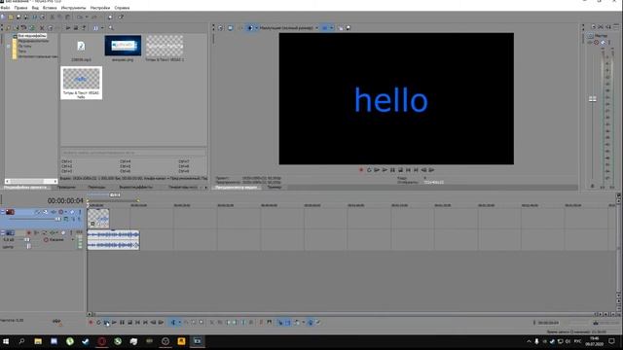This screenshot has width=623, height=350.
Task: Open project video properties in preview window
Action: click(220, 28)
